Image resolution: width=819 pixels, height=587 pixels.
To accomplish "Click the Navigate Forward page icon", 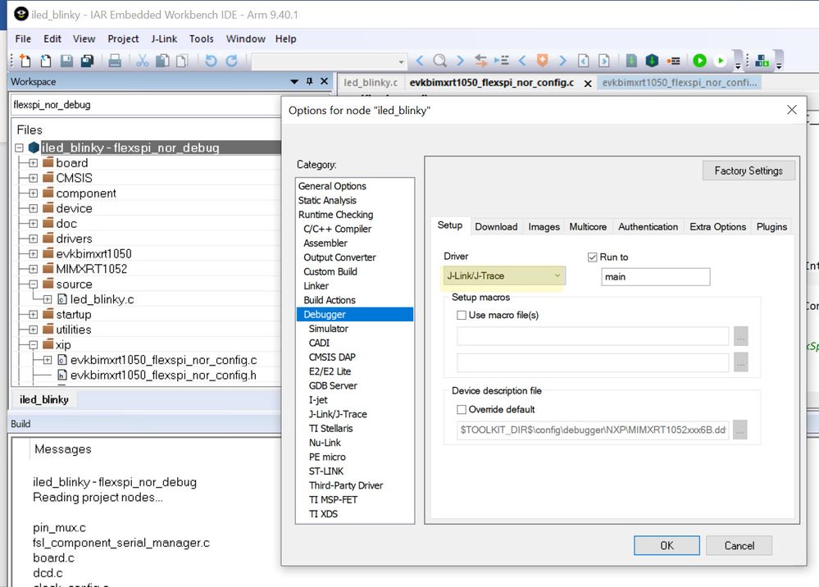I will (604, 61).
